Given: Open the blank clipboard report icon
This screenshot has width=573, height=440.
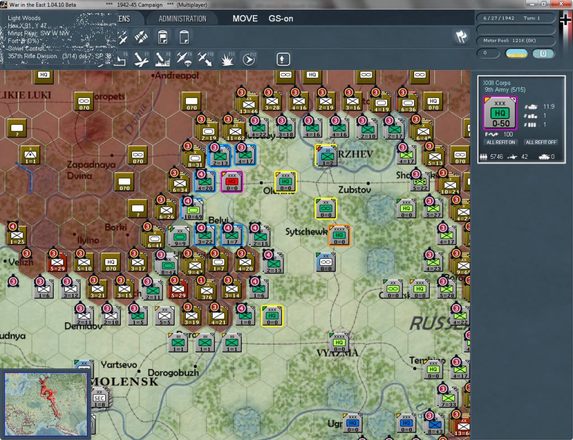Looking at the screenshot, I should pos(184,37).
